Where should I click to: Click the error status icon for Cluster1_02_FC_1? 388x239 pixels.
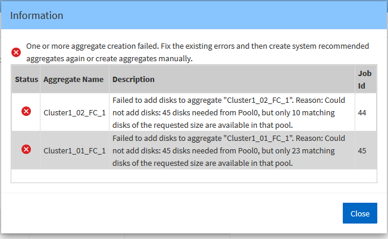[x=26, y=111]
